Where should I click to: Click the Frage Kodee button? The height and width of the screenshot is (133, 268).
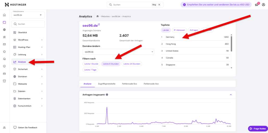point(257,129)
